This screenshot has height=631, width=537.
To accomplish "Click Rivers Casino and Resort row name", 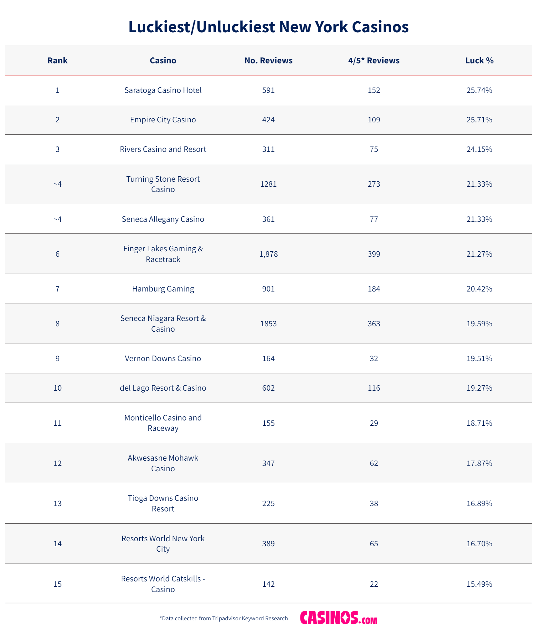I will 163,149.
